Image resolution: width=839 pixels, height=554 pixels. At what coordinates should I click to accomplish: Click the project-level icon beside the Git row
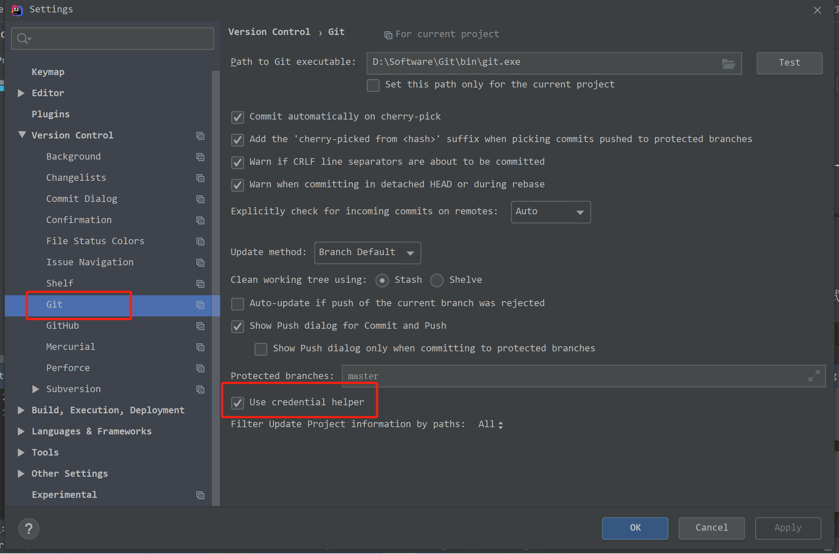[x=200, y=305]
